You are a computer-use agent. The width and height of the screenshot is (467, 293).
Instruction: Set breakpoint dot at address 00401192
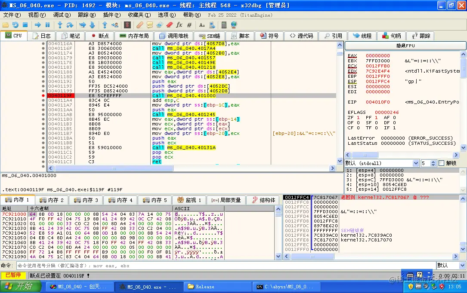(x=43, y=82)
